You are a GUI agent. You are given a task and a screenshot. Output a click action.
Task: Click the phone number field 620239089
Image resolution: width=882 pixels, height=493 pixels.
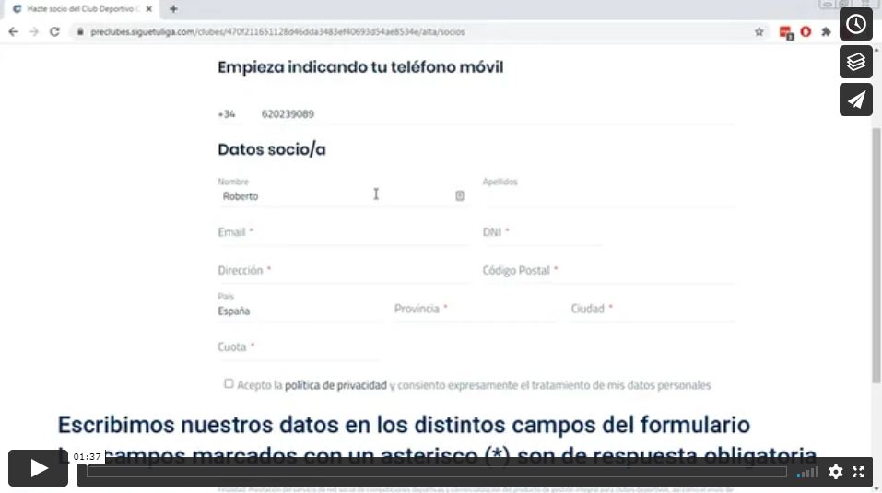tap(498, 114)
